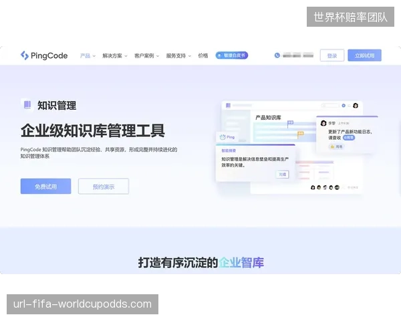Click the 企业级知识库管理工具 heading
Image resolution: width=401 pixels, height=321 pixels.
(93, 130)
